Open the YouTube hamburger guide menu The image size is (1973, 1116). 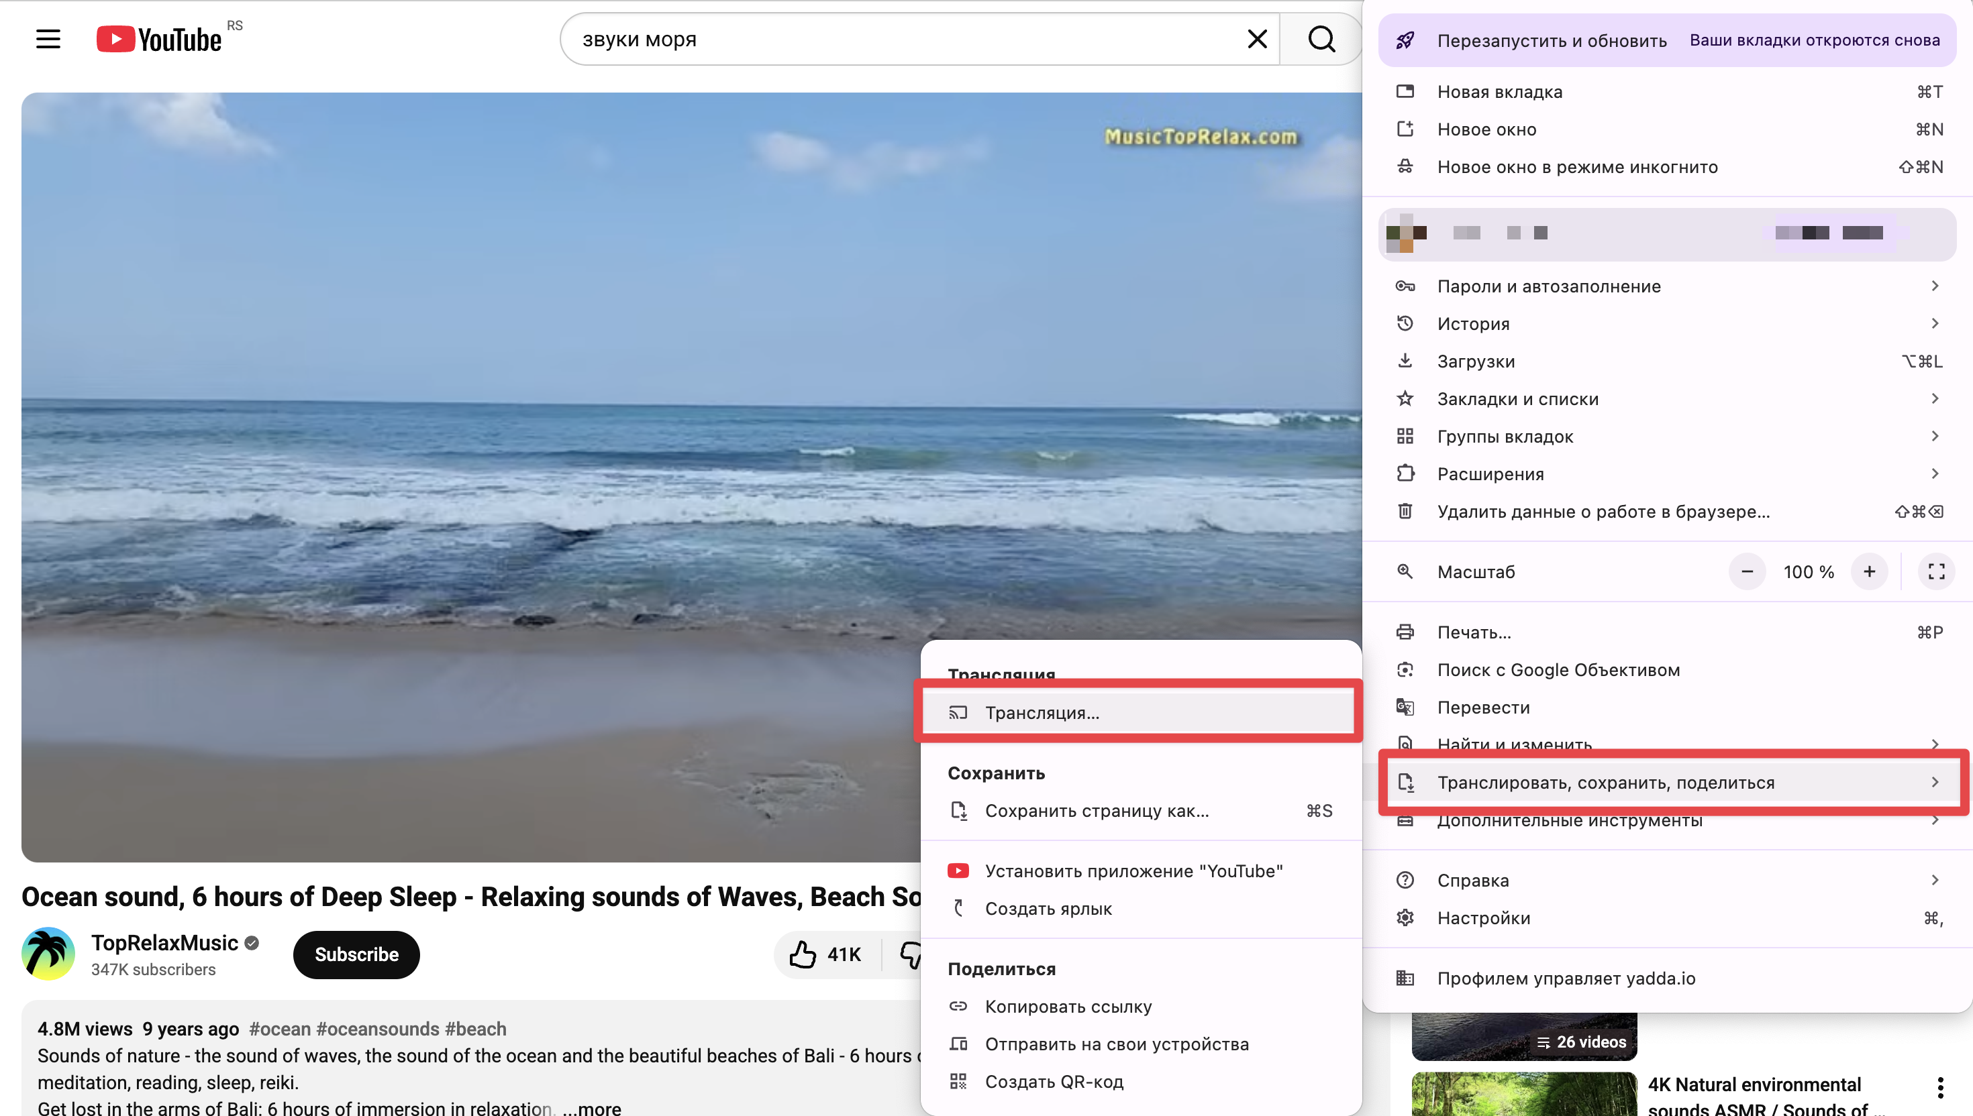48,38
